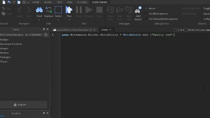Switch to the MODEL tab

(x=48, y=2)
